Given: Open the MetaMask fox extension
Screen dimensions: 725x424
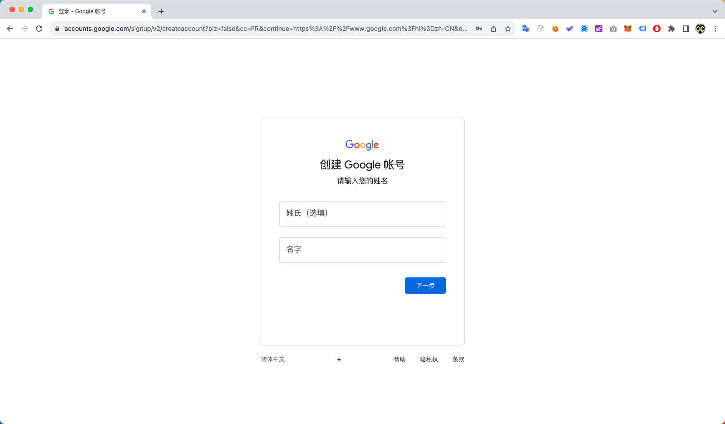Looking at the screenshot, I should pyautogui.click(x=628, y=29).
